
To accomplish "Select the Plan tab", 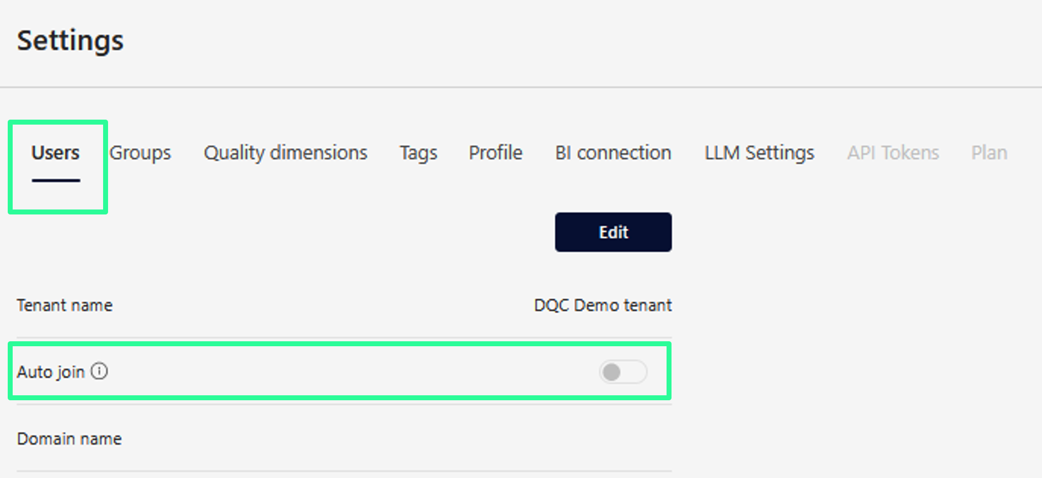I will 989,153.
